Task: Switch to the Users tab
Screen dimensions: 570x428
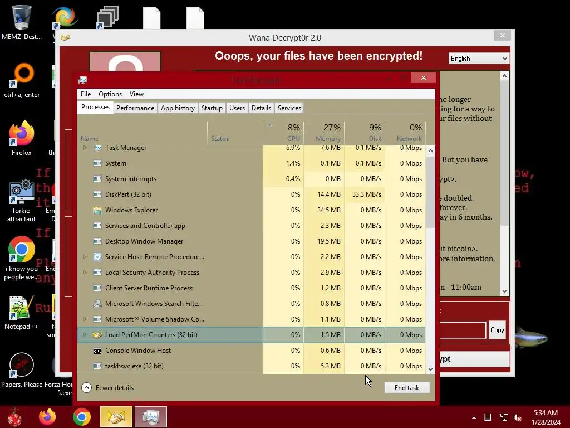Action: pos(237,108)
